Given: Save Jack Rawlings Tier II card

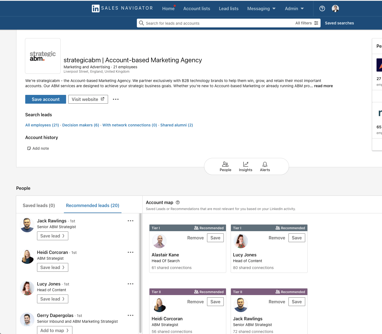Looking at the screenshot, I should 297,302.
